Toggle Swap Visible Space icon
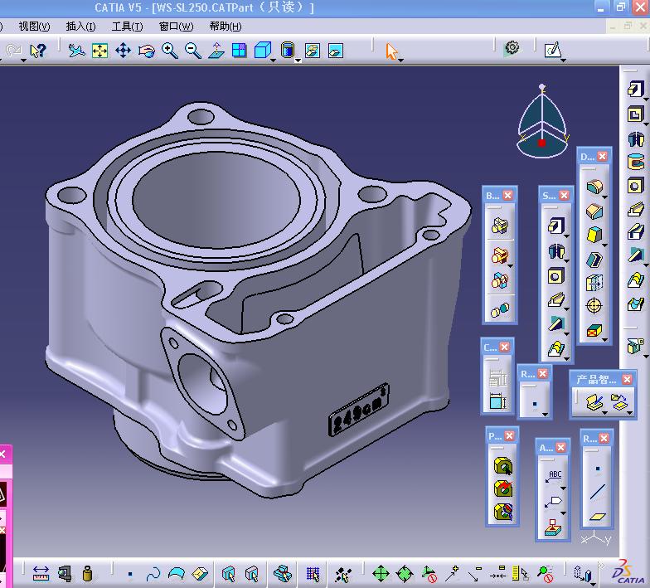The height and width of the screenshot is (588, 650). pyautogui.click(x=336, y=51)
